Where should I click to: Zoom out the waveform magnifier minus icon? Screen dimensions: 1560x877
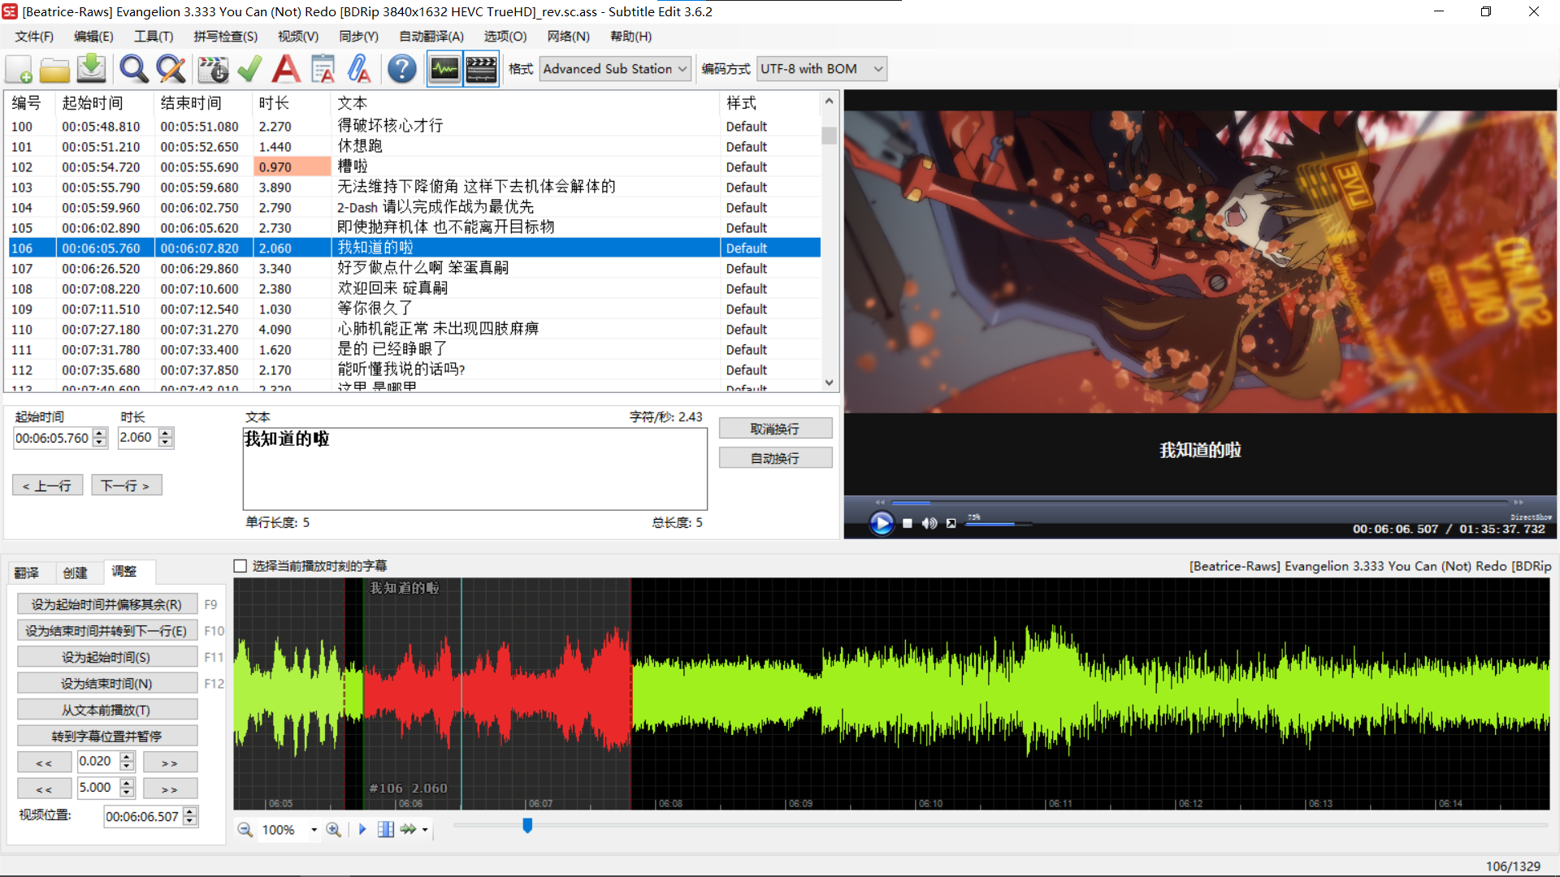tap(245, 829)
